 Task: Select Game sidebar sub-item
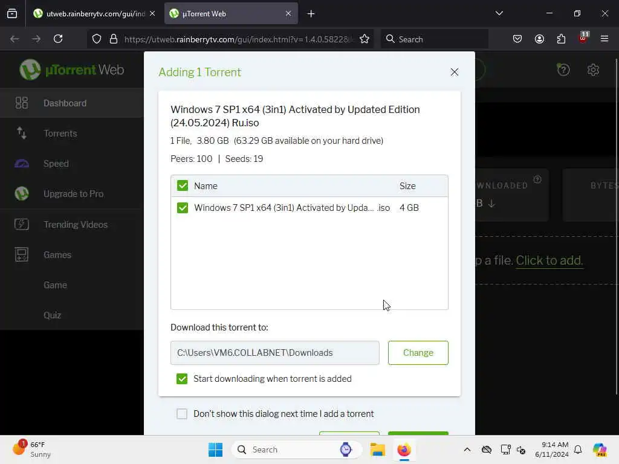click(x=55, y=285)
